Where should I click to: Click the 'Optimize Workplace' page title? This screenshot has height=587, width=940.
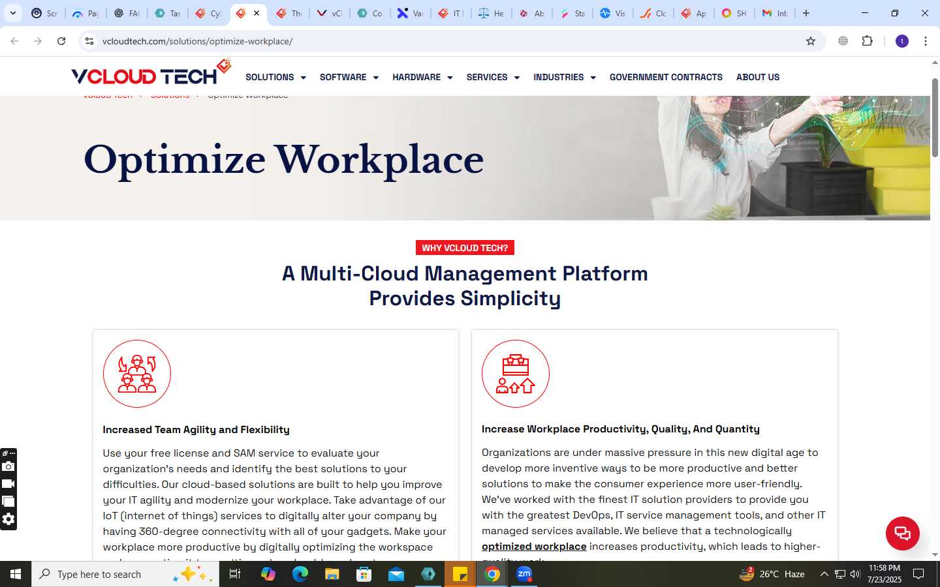(284, 160)
